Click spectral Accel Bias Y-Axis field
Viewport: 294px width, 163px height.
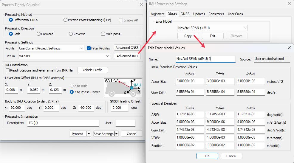point(220,122)
